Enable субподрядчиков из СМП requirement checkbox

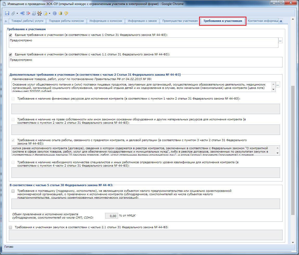[x=13, y=191]
